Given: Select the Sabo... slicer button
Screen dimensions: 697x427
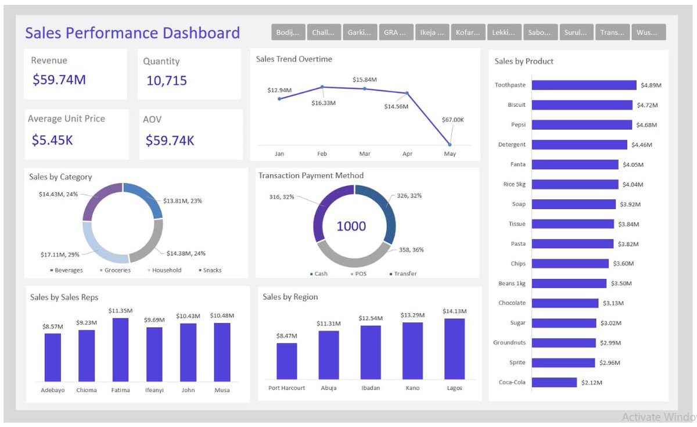Looking at the screenshot, I should coord(540,33).
